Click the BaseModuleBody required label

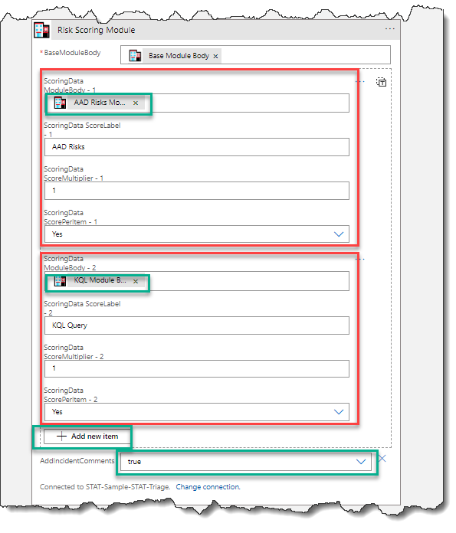[x=71, y=53]
